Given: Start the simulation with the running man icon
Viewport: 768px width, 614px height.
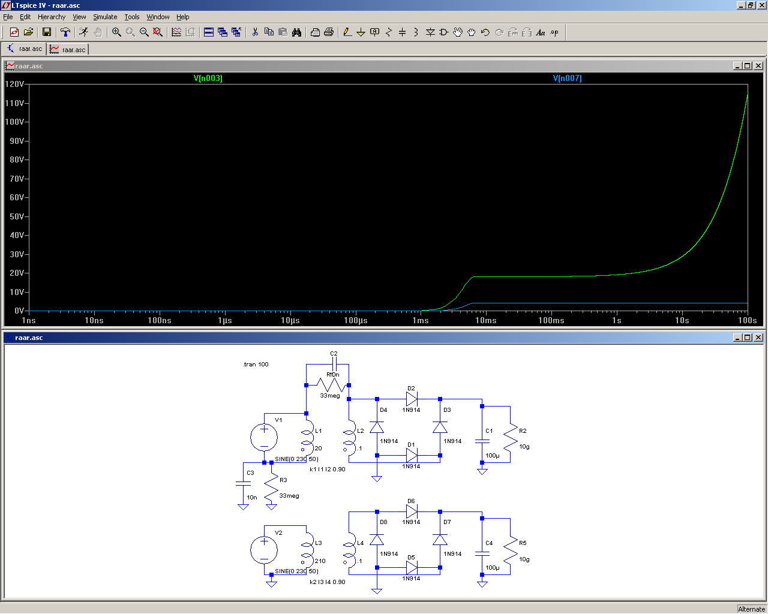Looking at the screenshot, I should point(83,32).
